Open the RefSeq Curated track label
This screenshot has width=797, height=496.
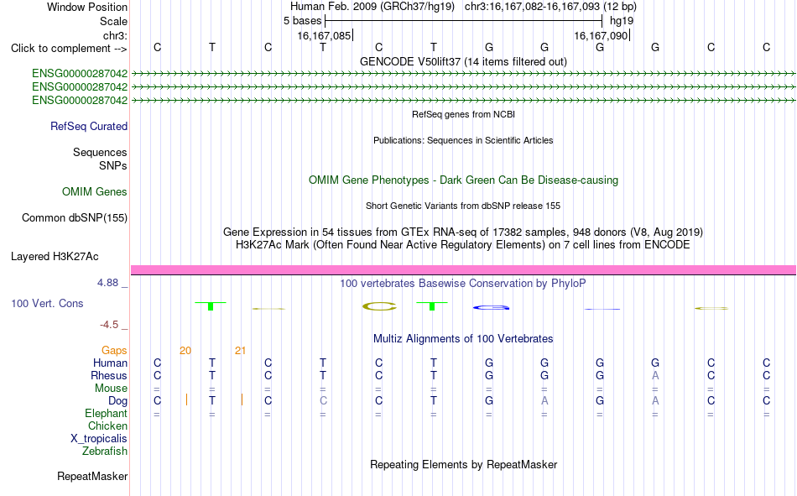(x=89, y=126)
